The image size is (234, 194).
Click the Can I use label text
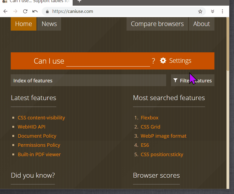[x=49, y=61]
